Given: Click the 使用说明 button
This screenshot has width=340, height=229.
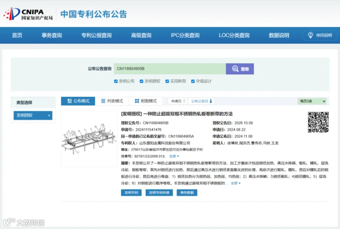Looking at the screenshot, I should 320,35.
